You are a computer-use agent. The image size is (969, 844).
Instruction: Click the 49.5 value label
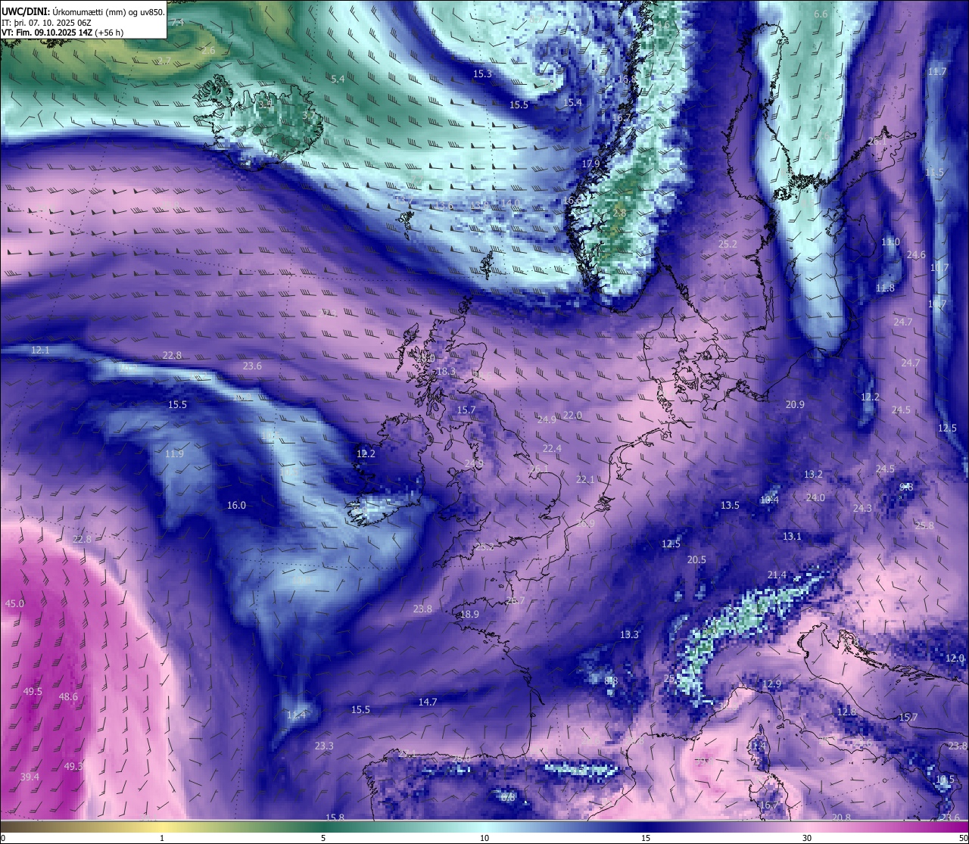pos(33,692)
